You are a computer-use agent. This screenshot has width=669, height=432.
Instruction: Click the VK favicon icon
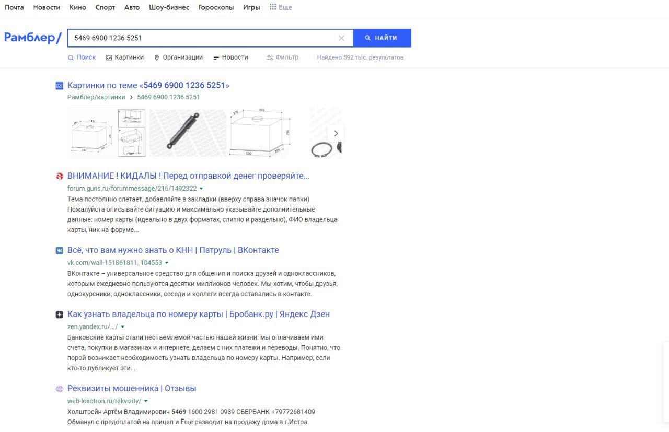point(60,251)
